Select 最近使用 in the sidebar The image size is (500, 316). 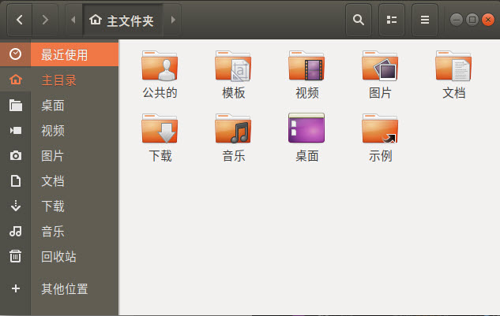coord(59,54)
